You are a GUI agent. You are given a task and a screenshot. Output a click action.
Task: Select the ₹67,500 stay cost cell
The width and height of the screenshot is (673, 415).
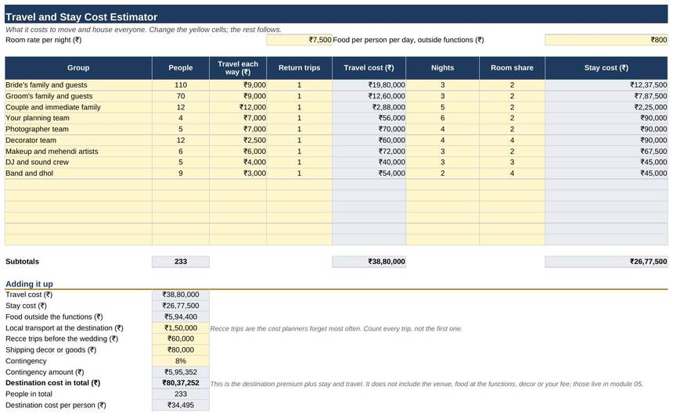click(606, 152)
